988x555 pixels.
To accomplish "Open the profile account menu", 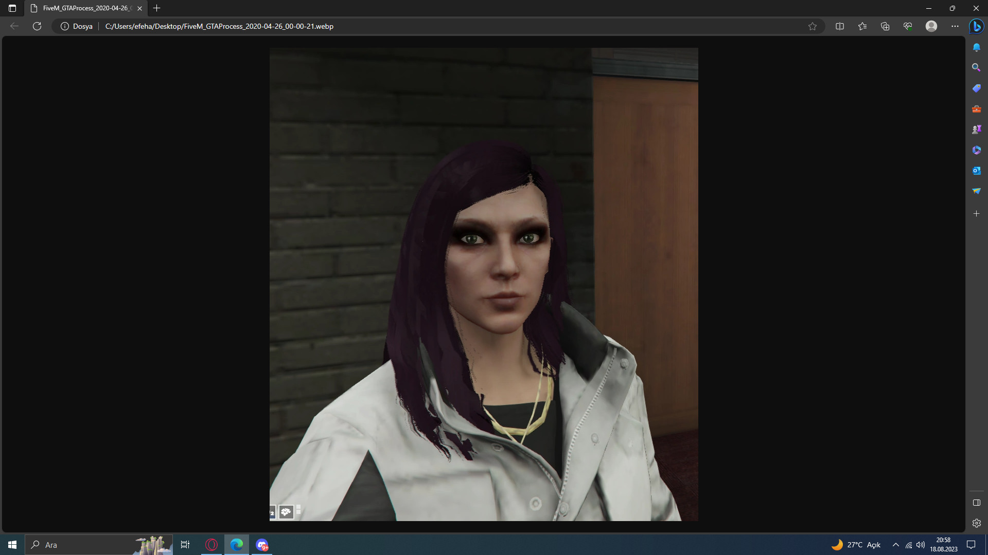I will 931,26.
